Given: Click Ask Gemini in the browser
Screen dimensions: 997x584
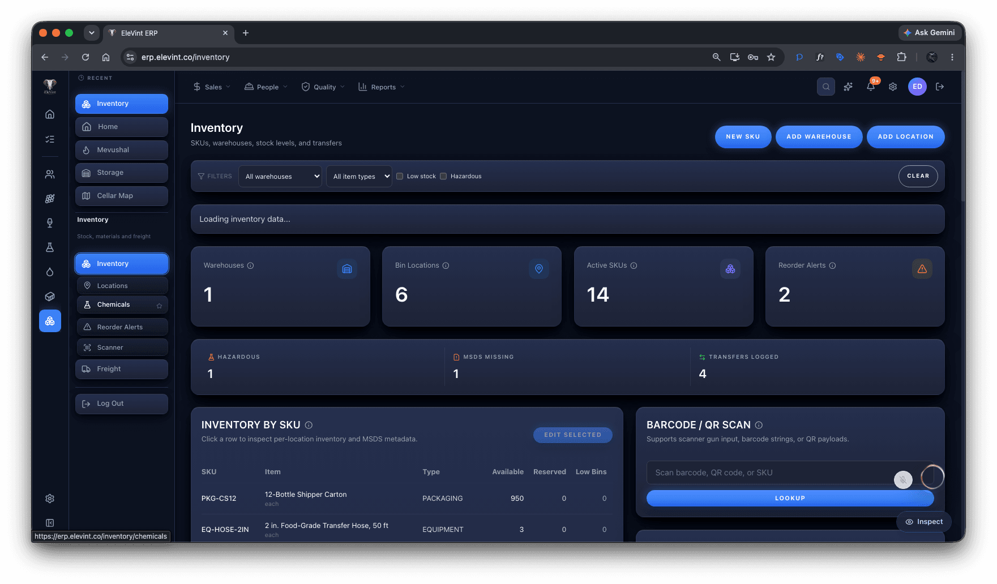Looking at the screenshot, I should click(x=929, y=33).
